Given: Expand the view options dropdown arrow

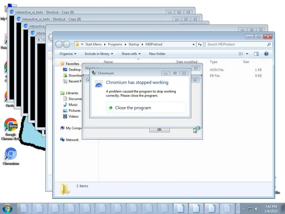Looking at the screenshot, I should click(x=247, y=54).
